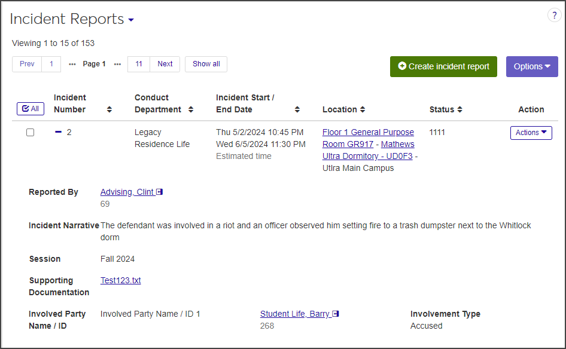Sort by Conduct Department column arrows

coord(190,109)
